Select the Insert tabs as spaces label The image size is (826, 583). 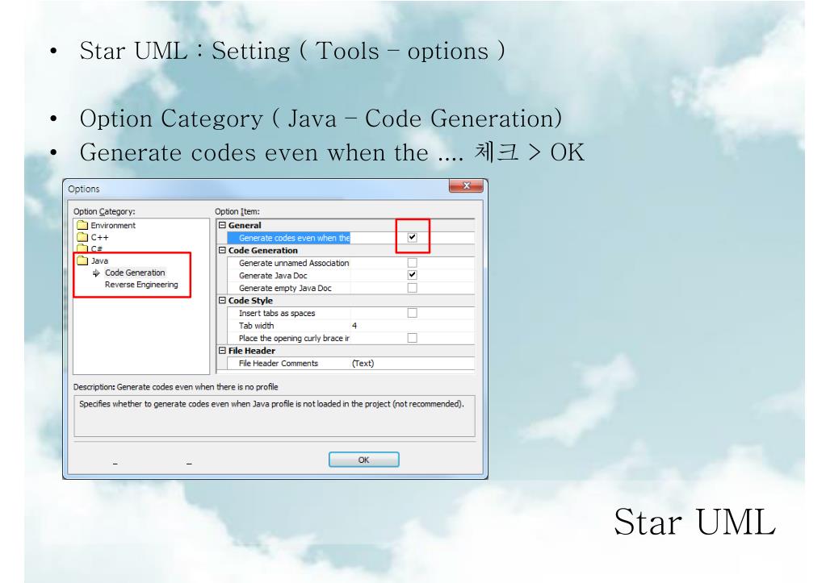[277, 313]
